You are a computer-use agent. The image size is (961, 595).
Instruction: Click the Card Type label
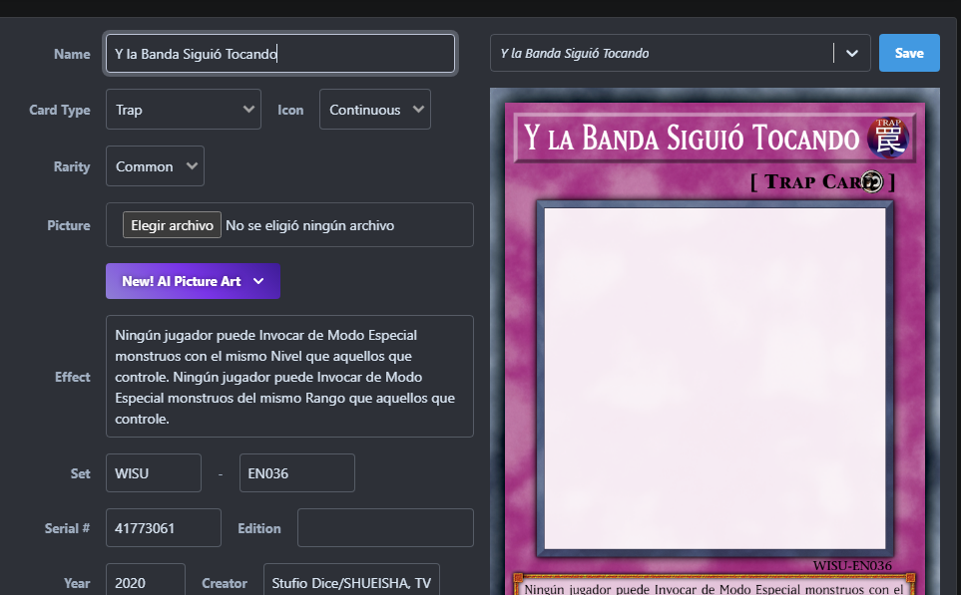[x=60, y=110]
